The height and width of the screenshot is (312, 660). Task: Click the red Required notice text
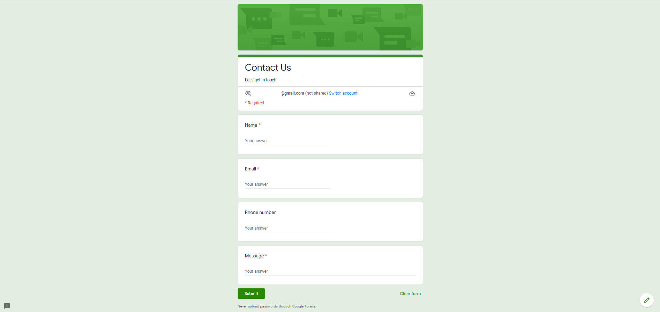point(254,103)
